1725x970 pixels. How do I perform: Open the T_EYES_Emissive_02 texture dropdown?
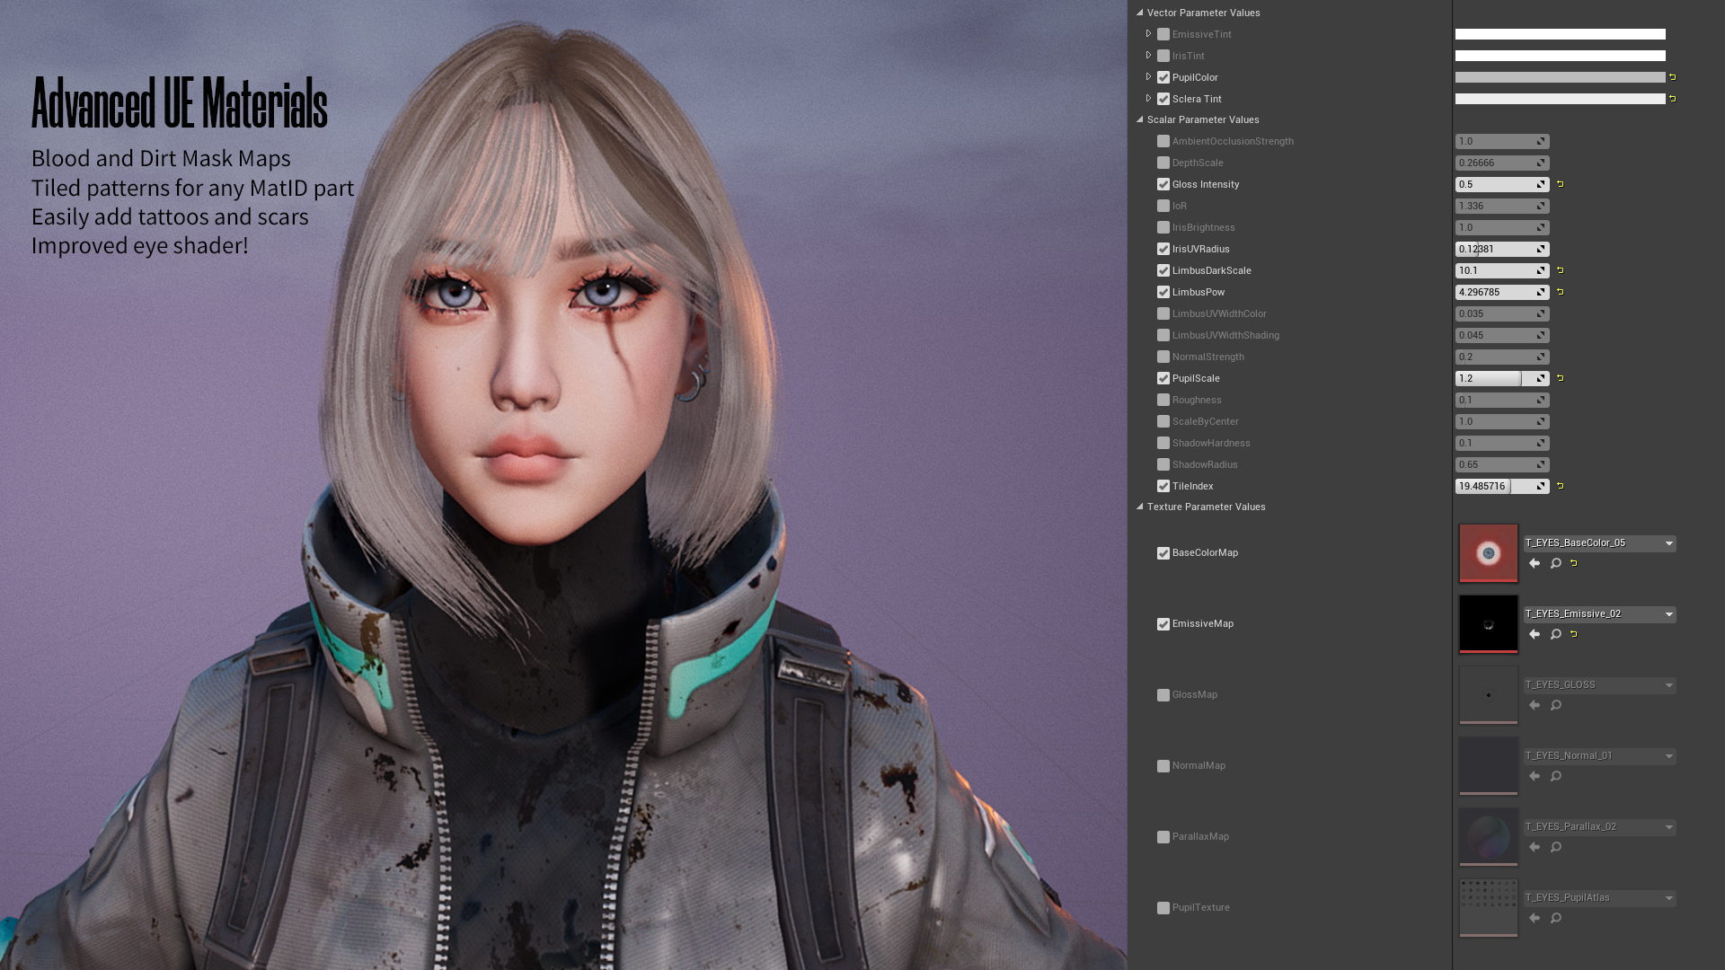1669,614
